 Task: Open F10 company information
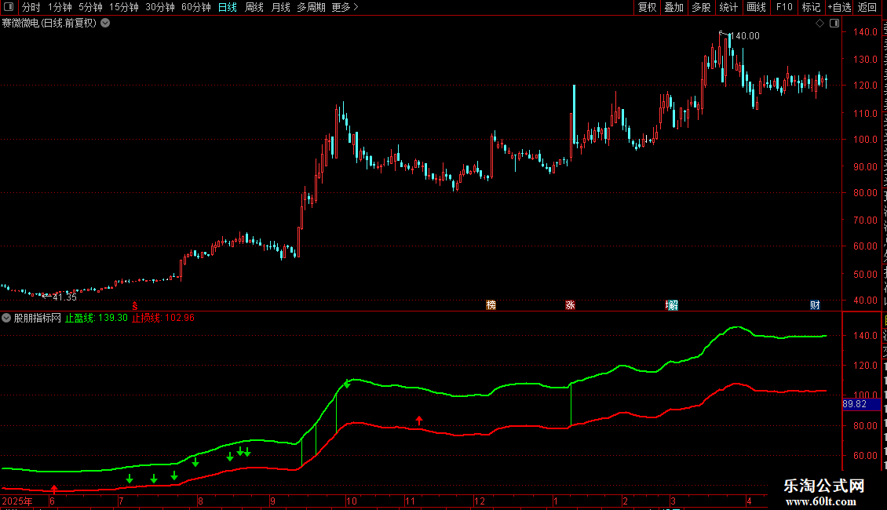[x=784, y=7]
